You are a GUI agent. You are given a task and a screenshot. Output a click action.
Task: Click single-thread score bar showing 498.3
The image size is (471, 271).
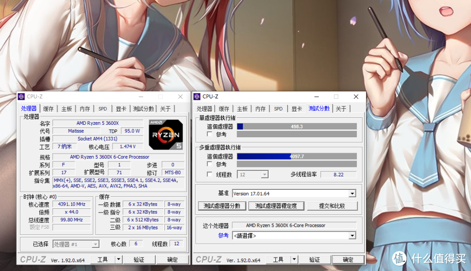click(x=297, y=126)
